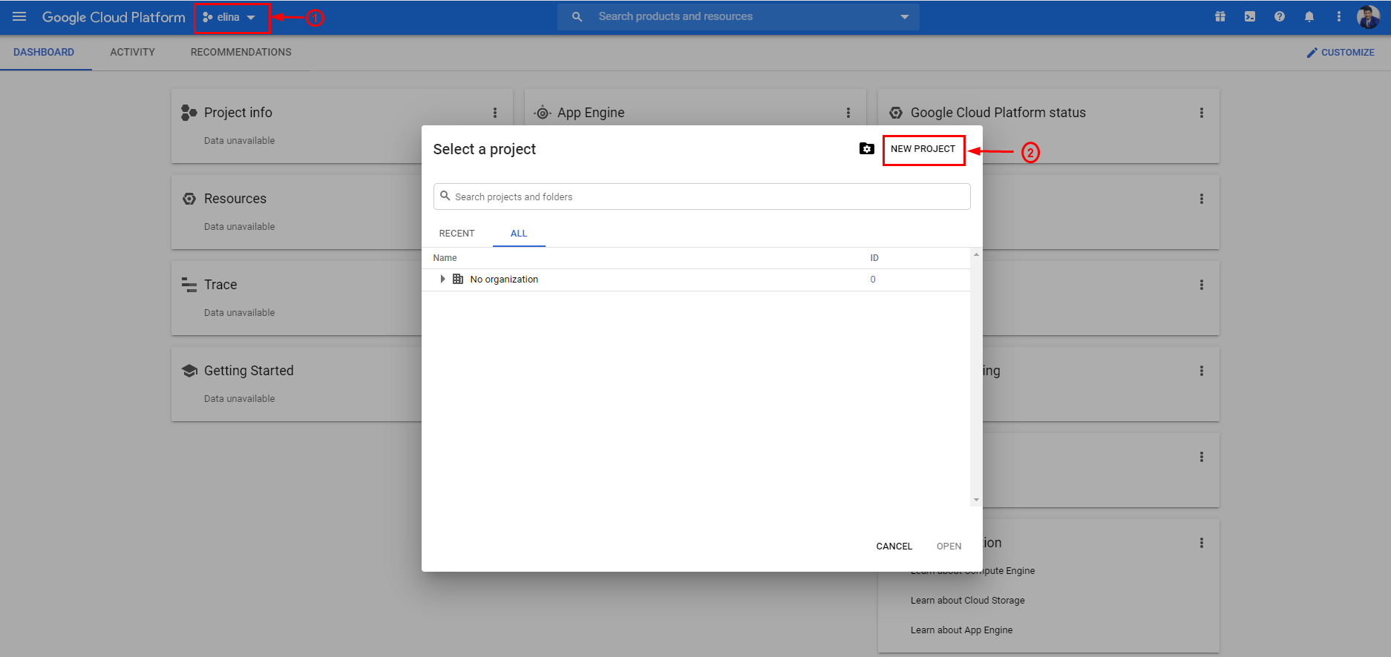Open the Project info card options menu

[495, 113]
